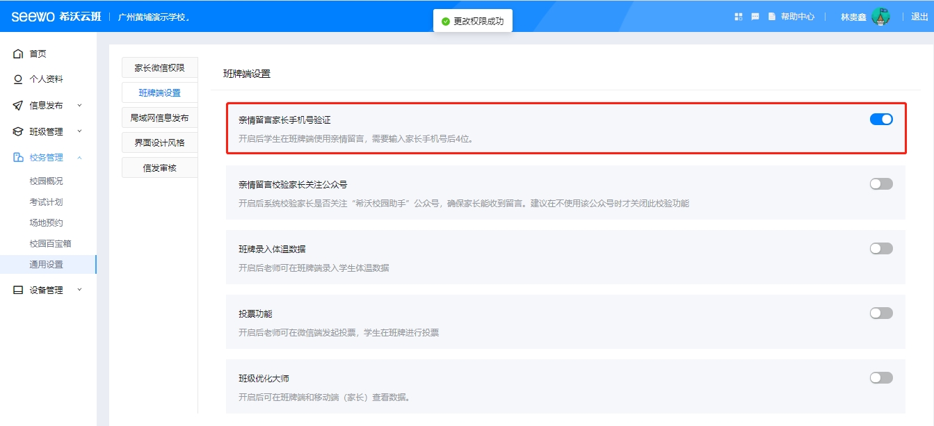Turn on 班级优化大师 switch
This screenshot has height=426, width=934.
pos(881,378)
